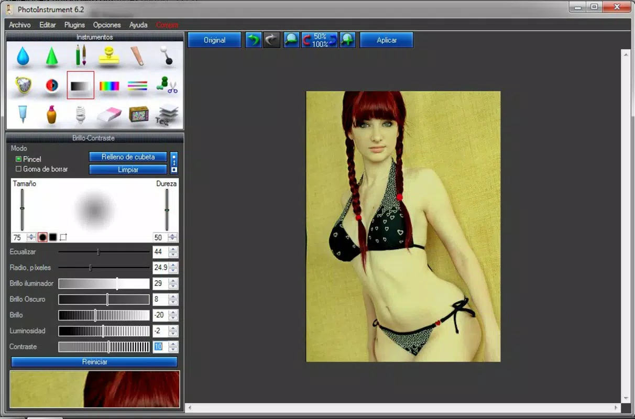The width and height of the screenshot is (635, 419).
Task: Select the grayscale gradient Brillo-Contraste tool
Action: 81,85
